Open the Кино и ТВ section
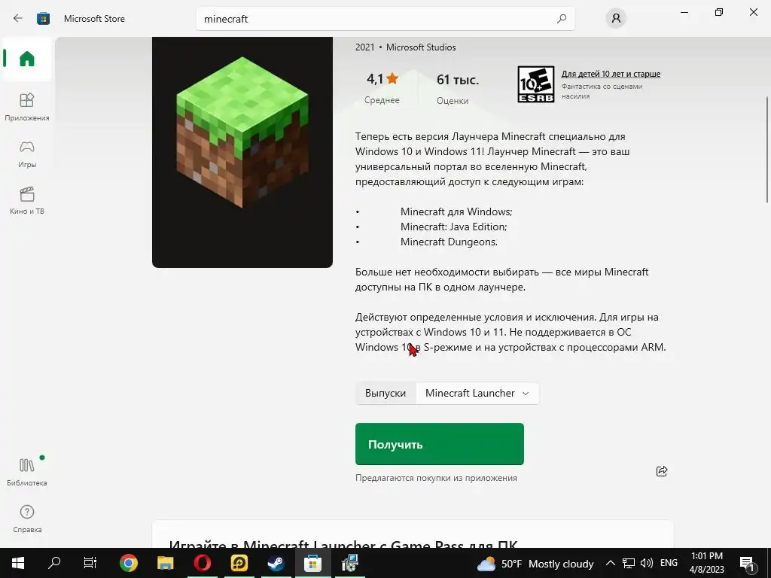This screenshot has width=771, height=578. pos(27,200)
